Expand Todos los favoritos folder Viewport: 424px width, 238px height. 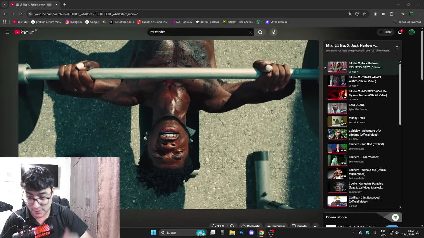(407, 22)
